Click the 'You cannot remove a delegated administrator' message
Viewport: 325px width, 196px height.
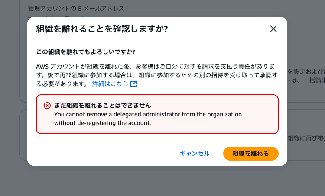pos(148,114)
